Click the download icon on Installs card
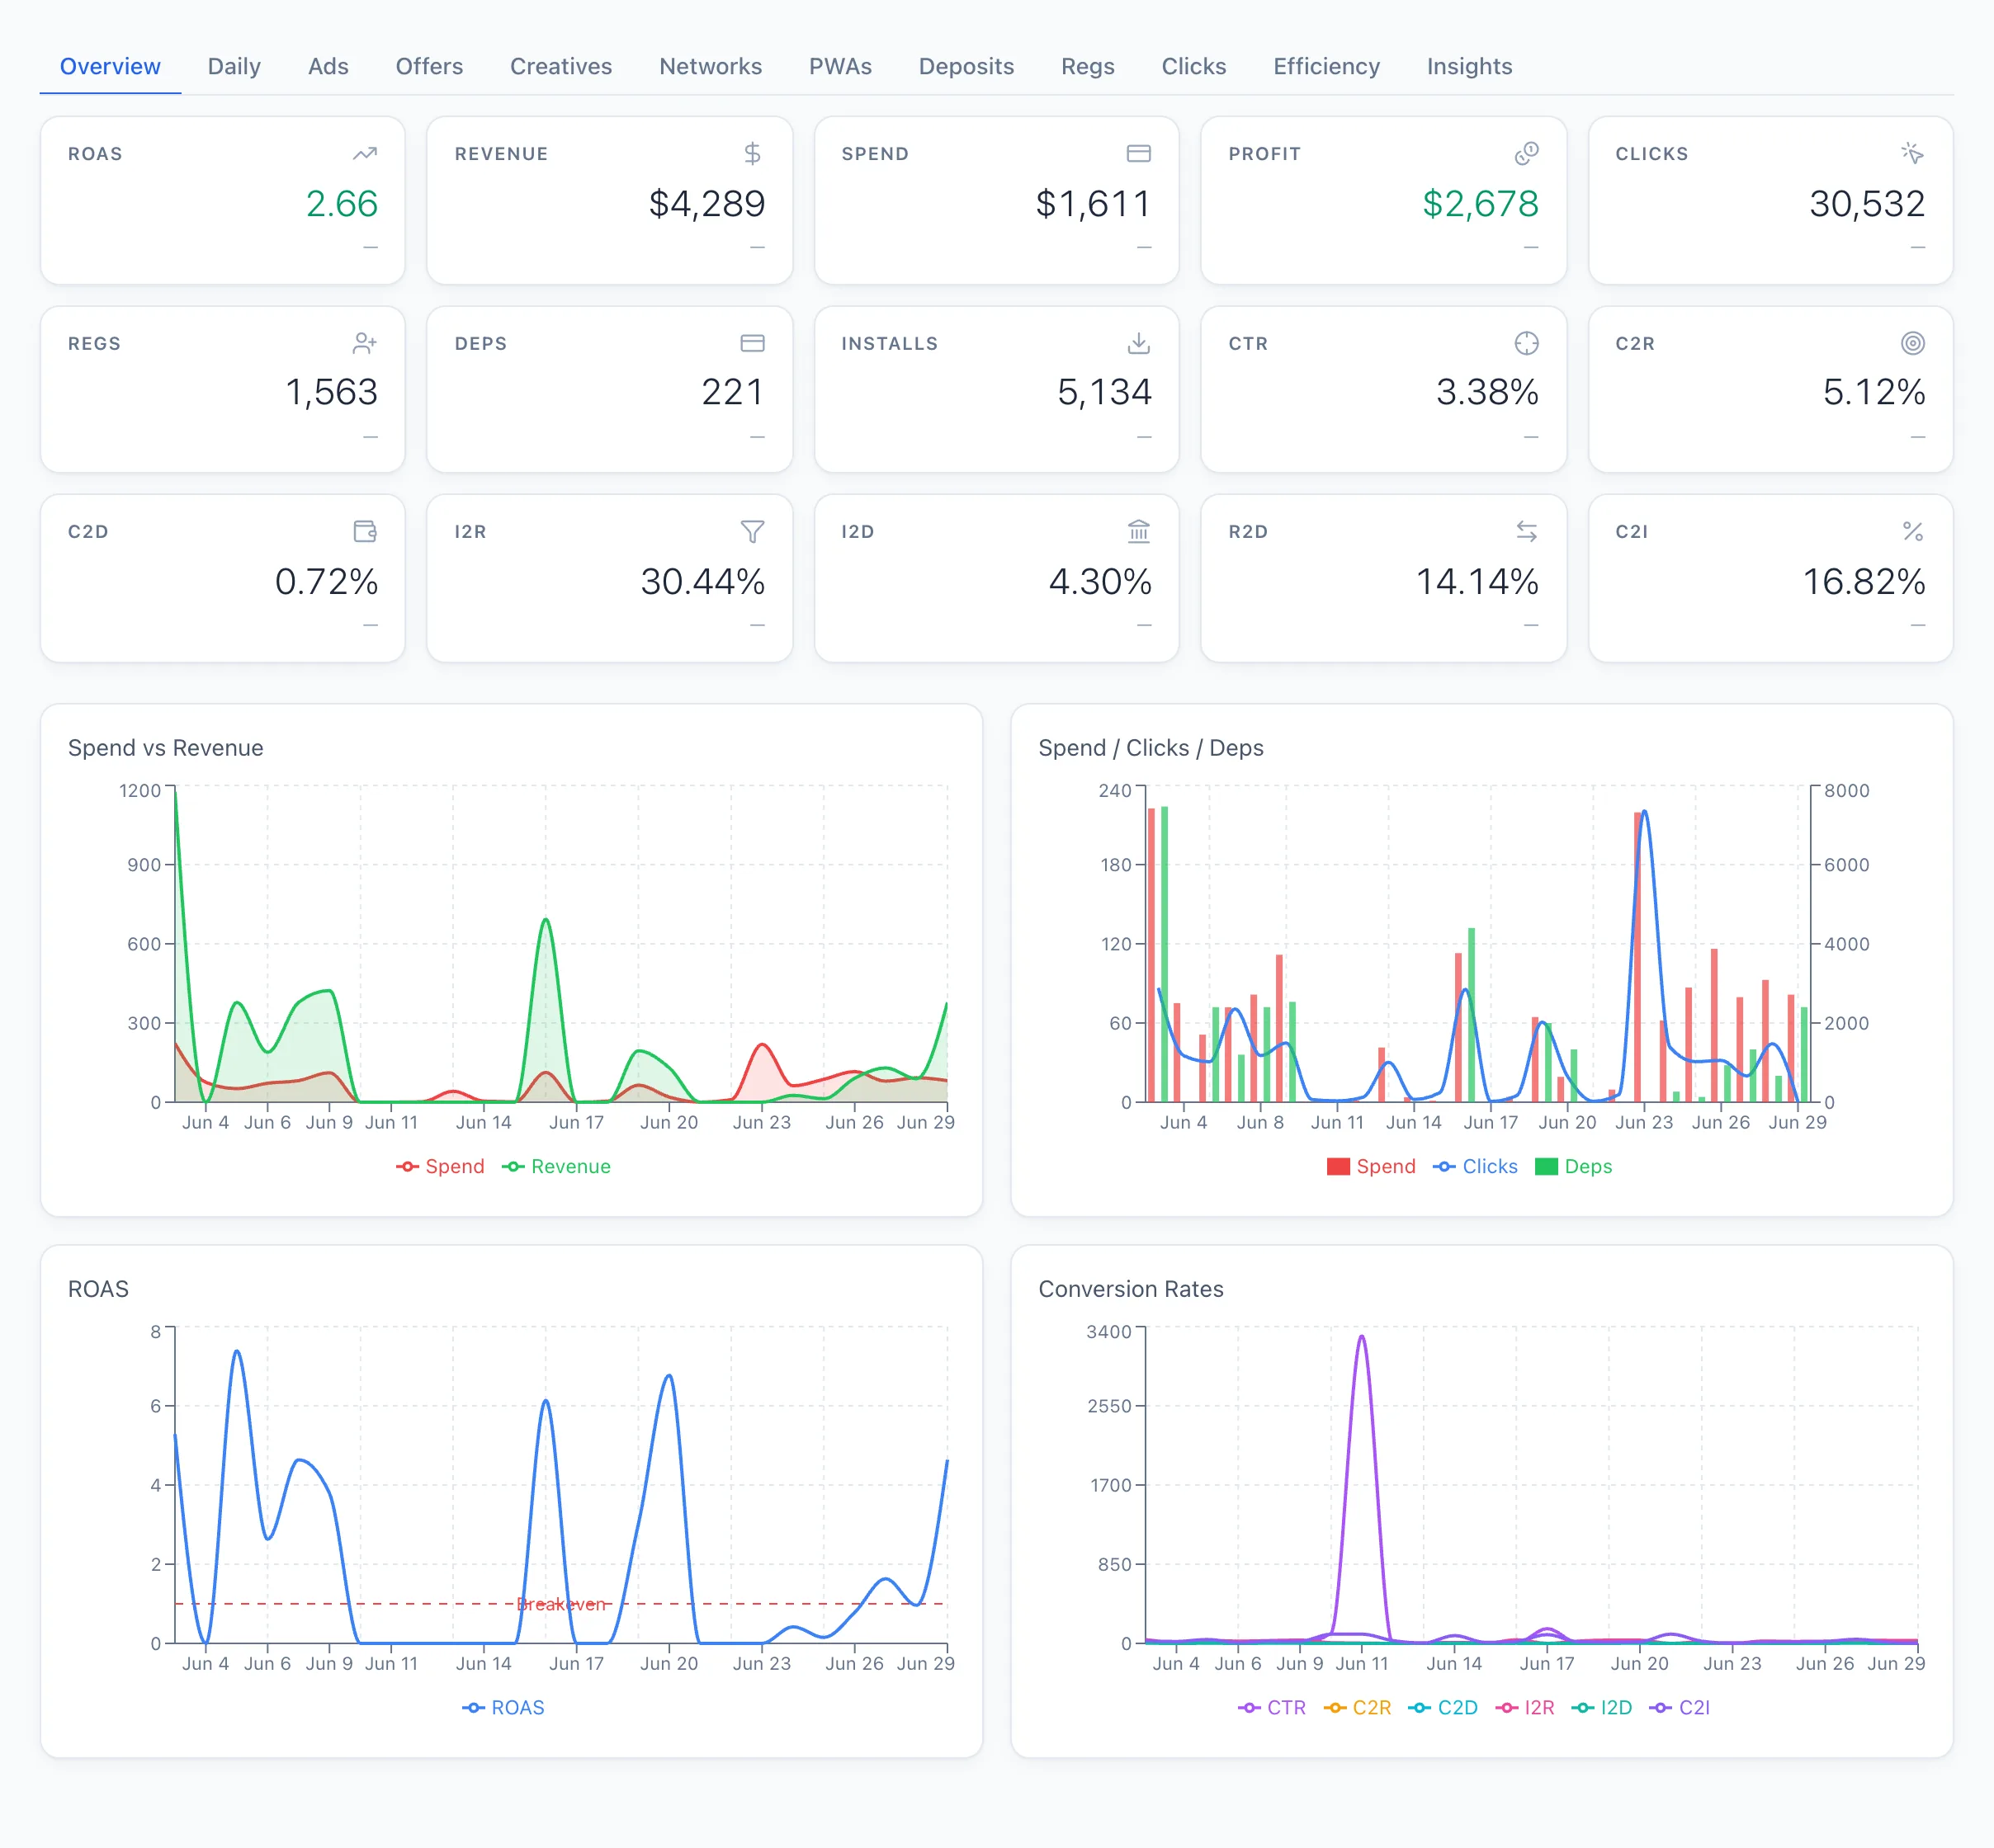The height and width of the screenshot is (1848, 1994). [x=1139, y=343]
